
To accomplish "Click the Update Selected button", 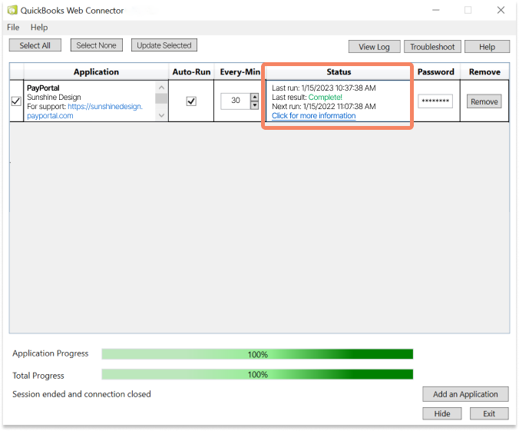I will (x=164, y=45).
